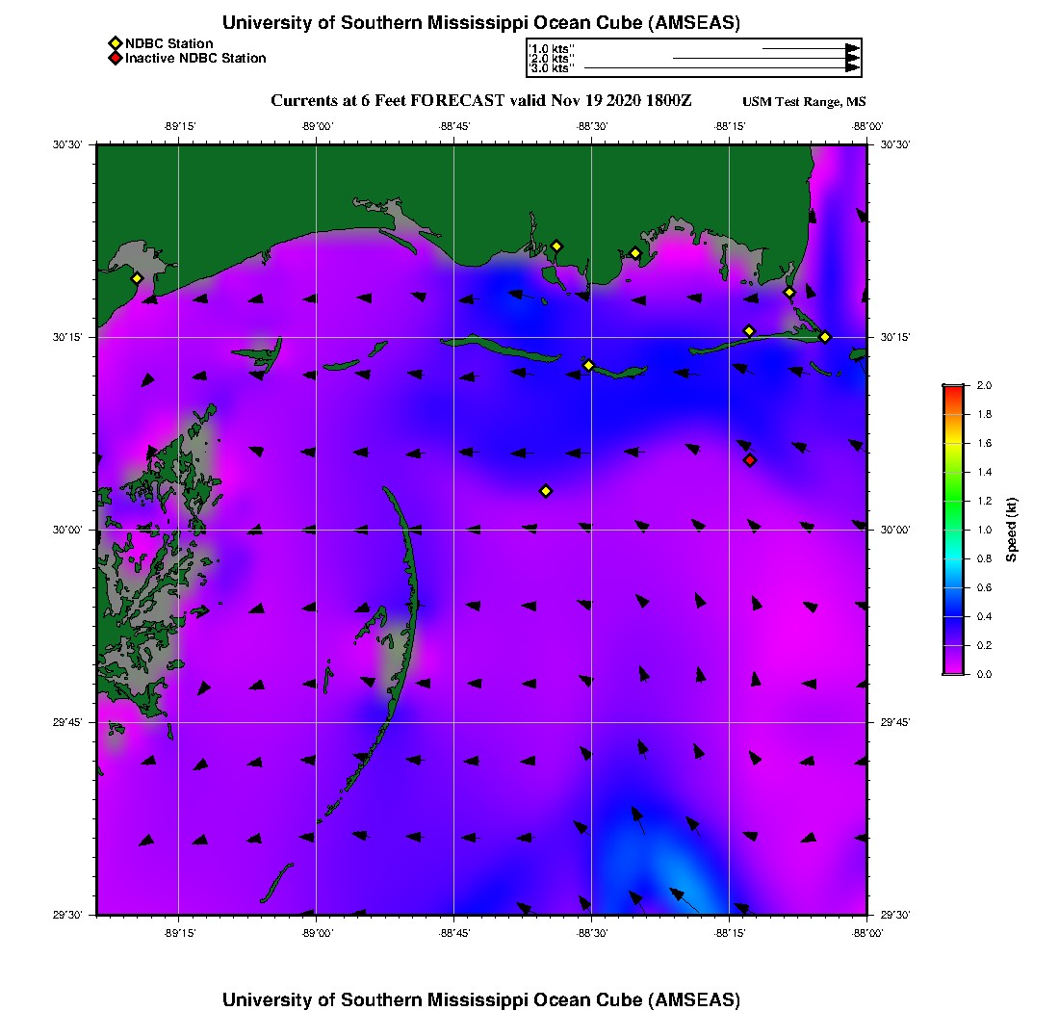Click the red inactive station marker on the map

click(x=750, y=460)
